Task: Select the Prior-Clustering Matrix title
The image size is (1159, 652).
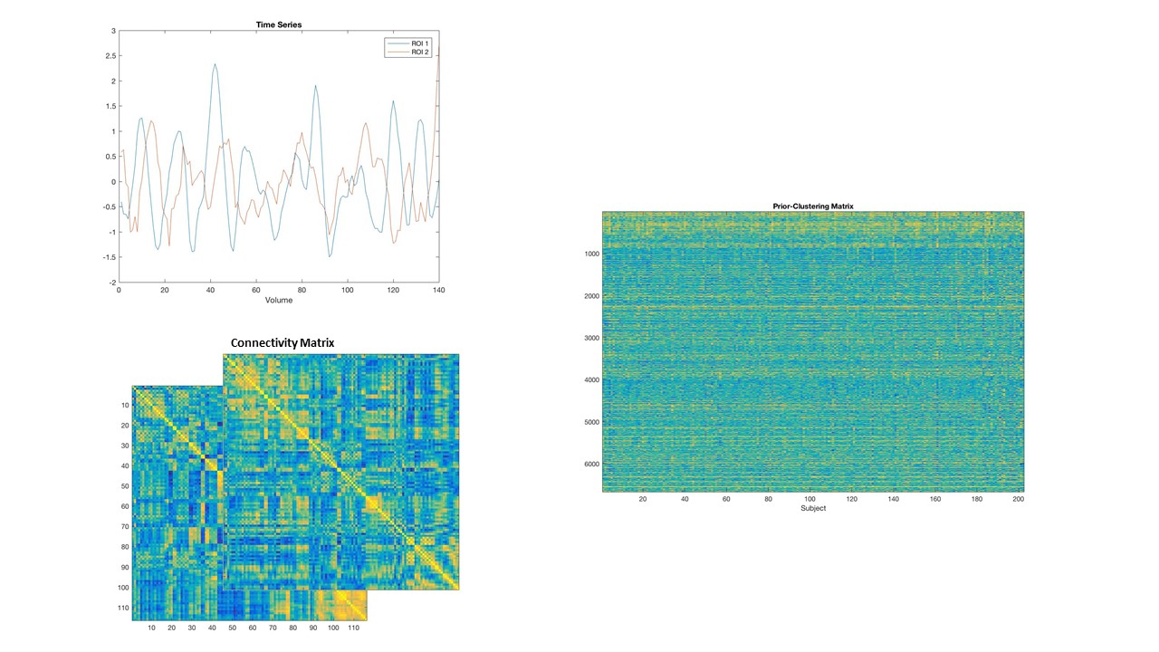Action: [x=812, y=206]
